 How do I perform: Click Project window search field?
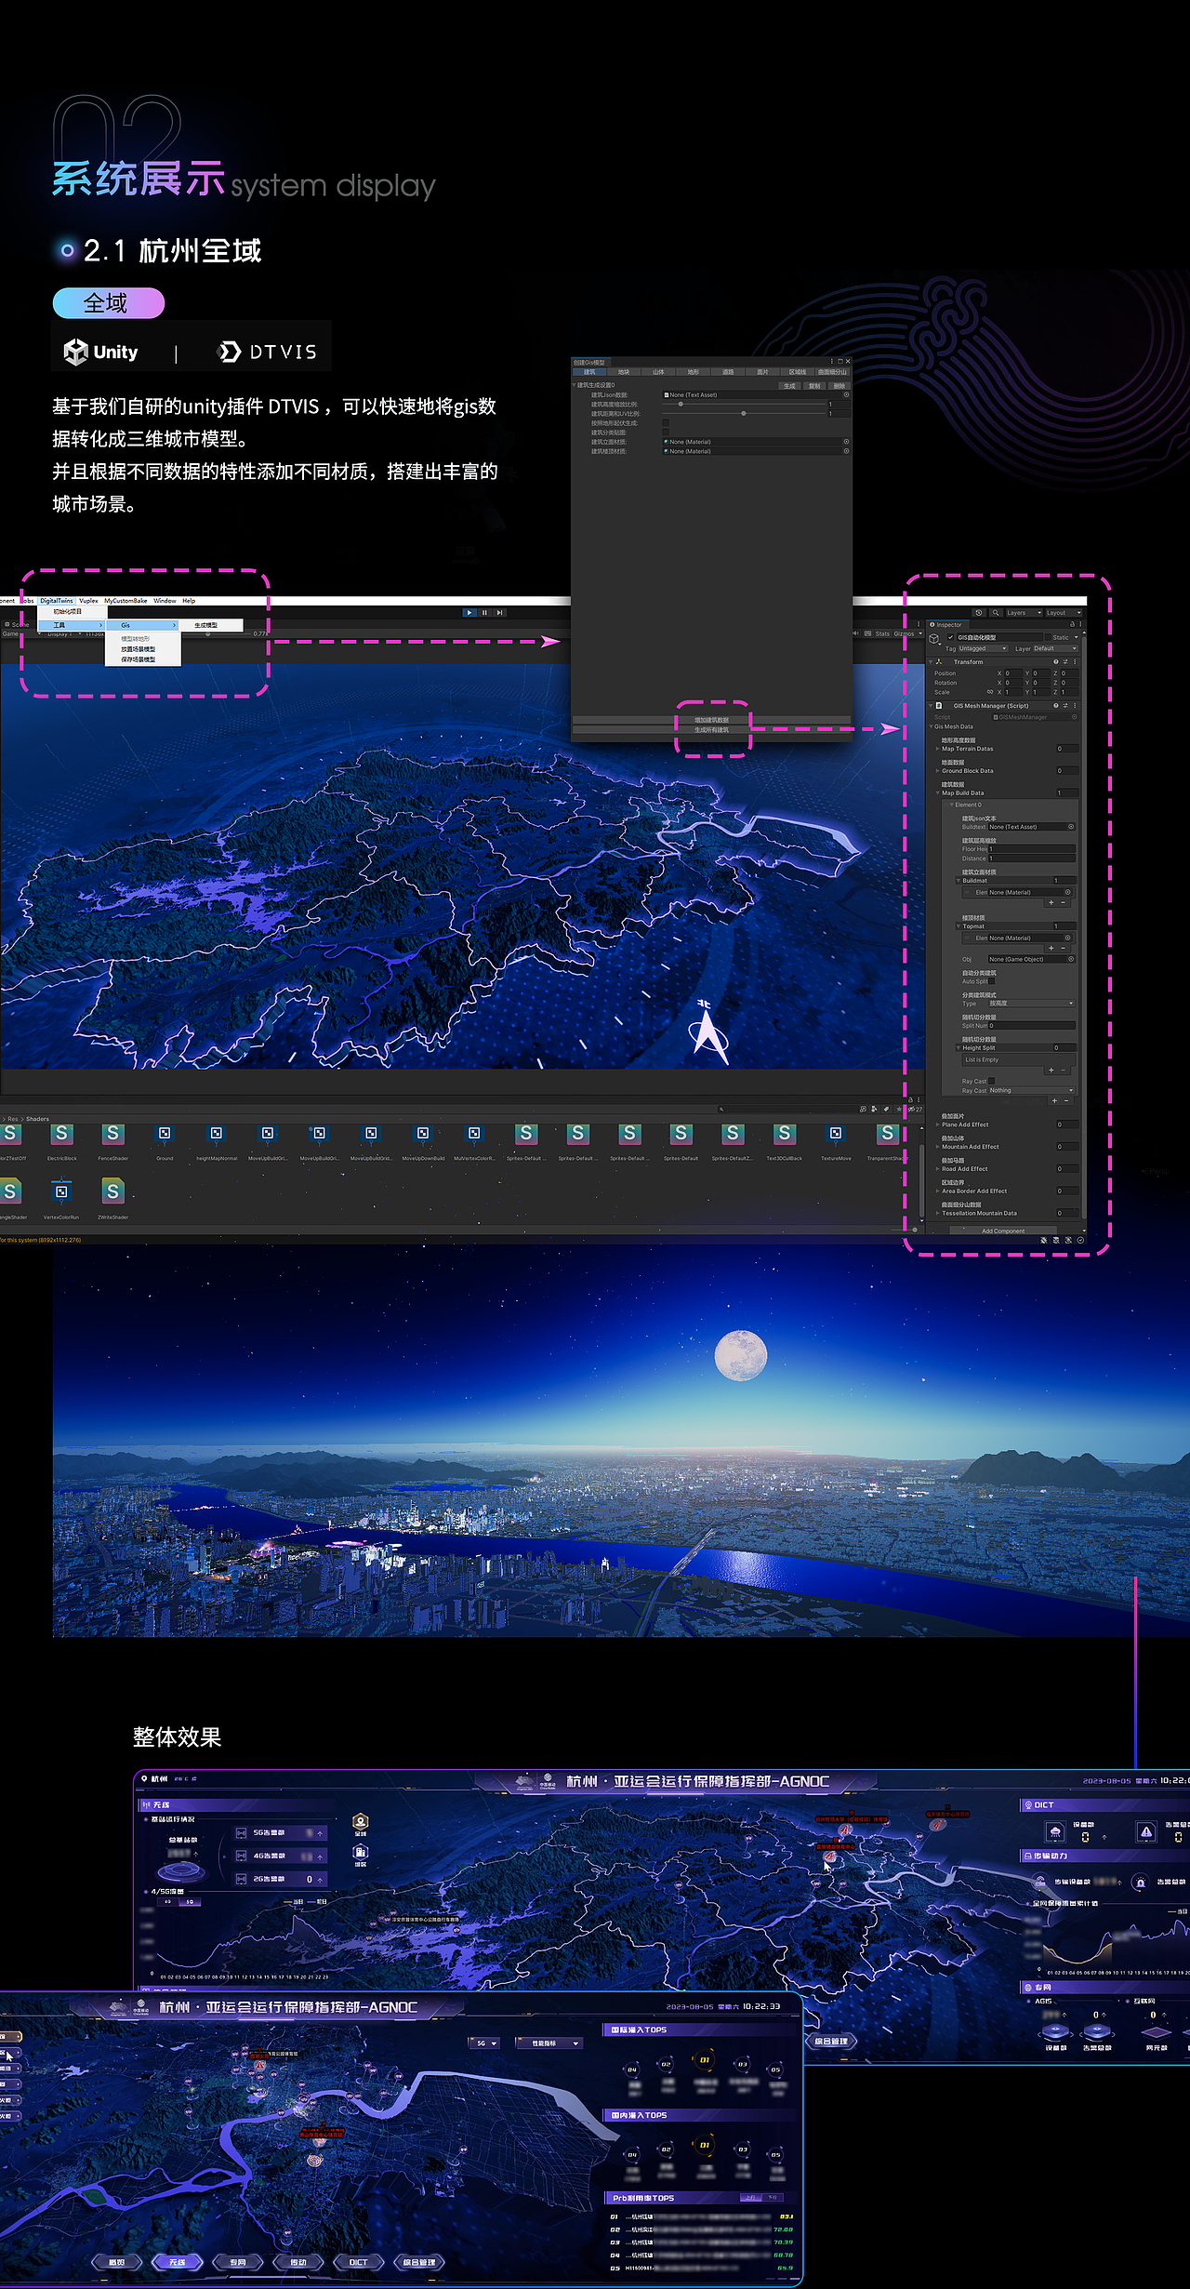787,1109
